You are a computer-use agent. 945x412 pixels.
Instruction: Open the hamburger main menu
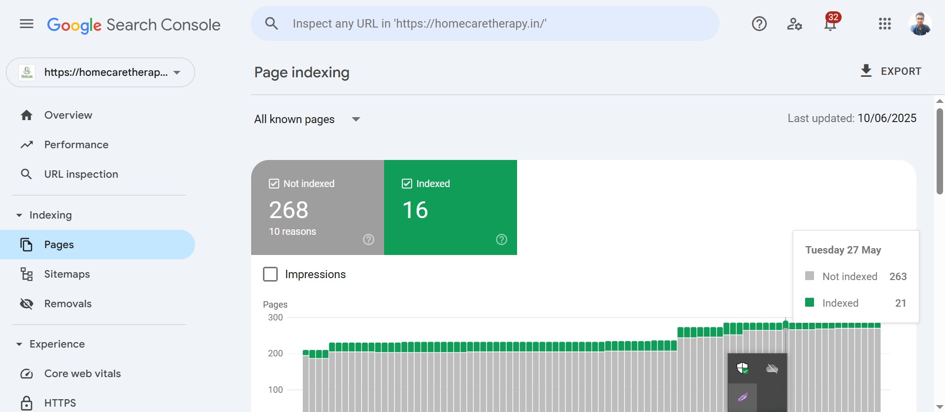(x=27, y=24)
